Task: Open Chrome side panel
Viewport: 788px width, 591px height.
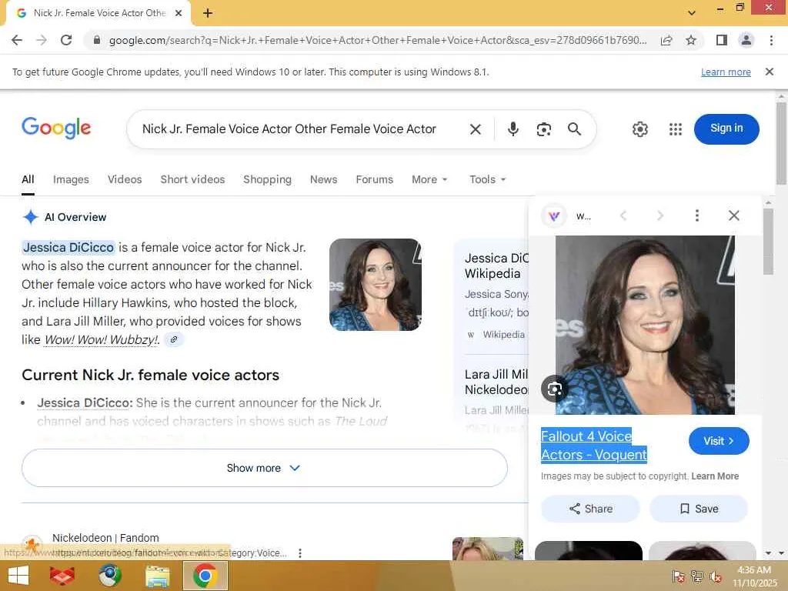Action: (x=722, y=40)
